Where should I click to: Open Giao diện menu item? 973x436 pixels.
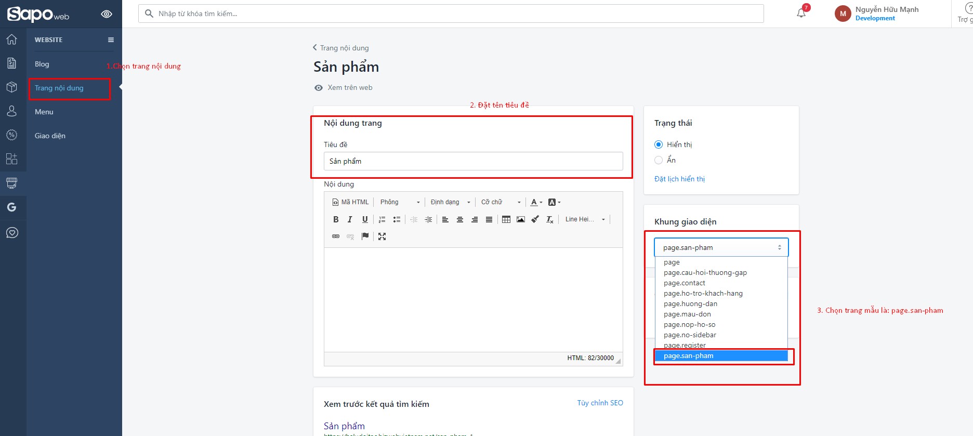(50, 136)
